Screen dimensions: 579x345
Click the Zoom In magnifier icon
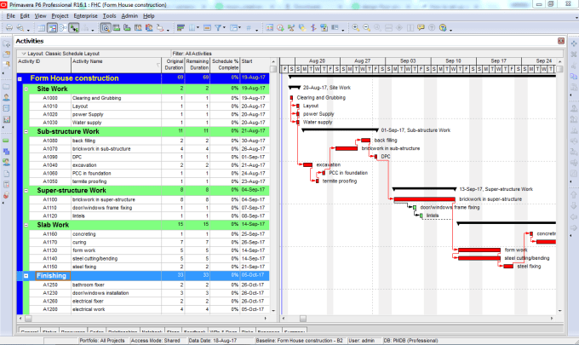click(x=356, y=28)
